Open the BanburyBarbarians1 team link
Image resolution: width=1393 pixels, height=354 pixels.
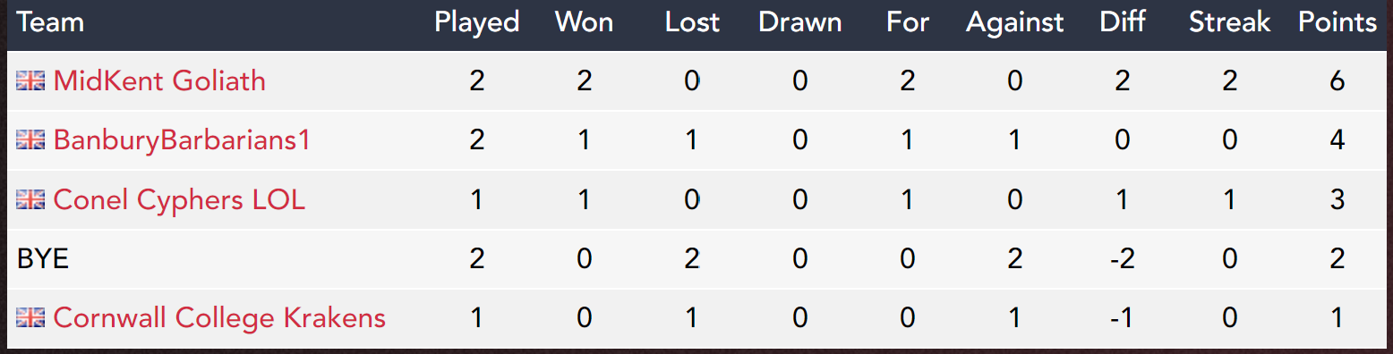[182, 140]
